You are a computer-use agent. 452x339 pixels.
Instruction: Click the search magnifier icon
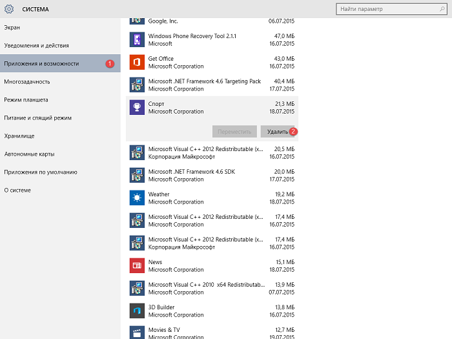[x=442, y=9]
